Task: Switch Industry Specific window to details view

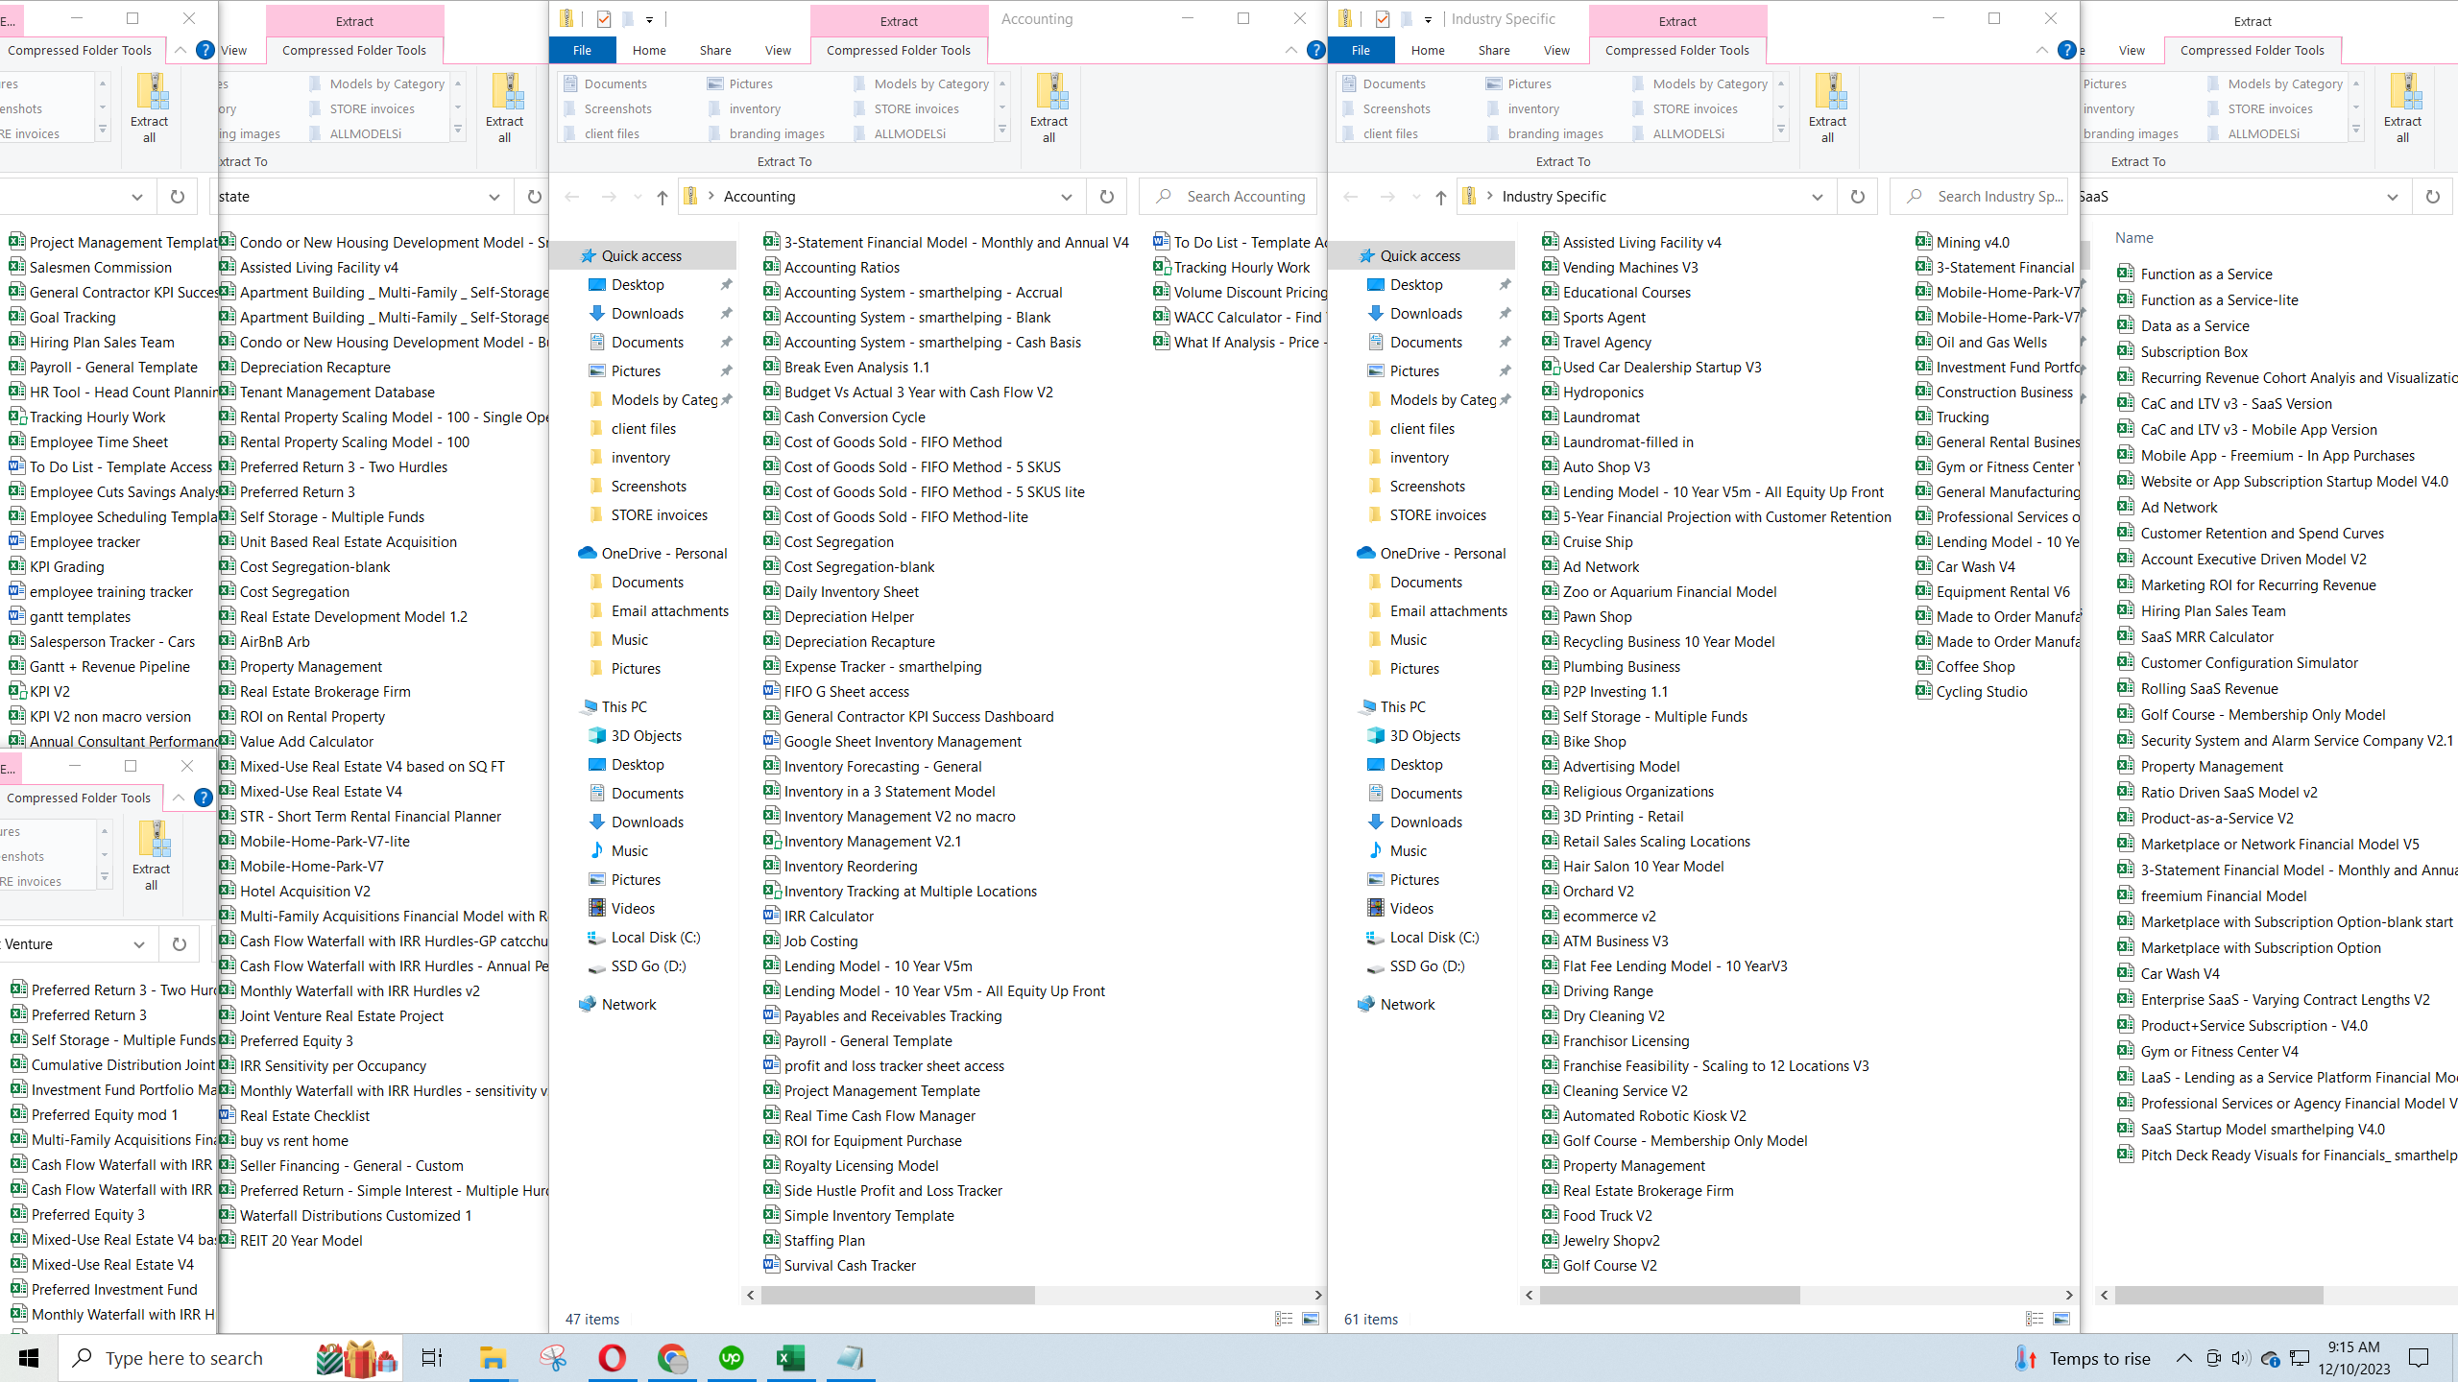Action: tap(2035, 1319)
